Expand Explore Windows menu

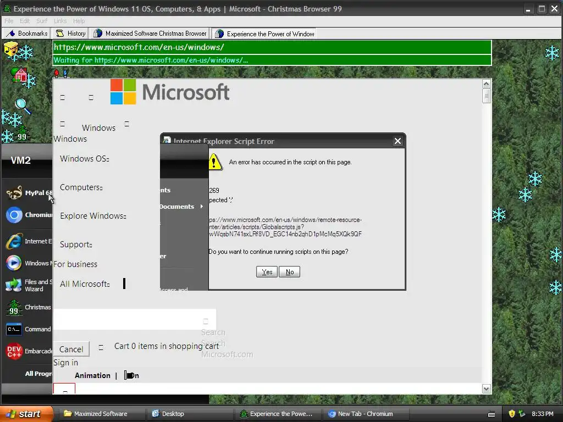[x=93, y=215]
